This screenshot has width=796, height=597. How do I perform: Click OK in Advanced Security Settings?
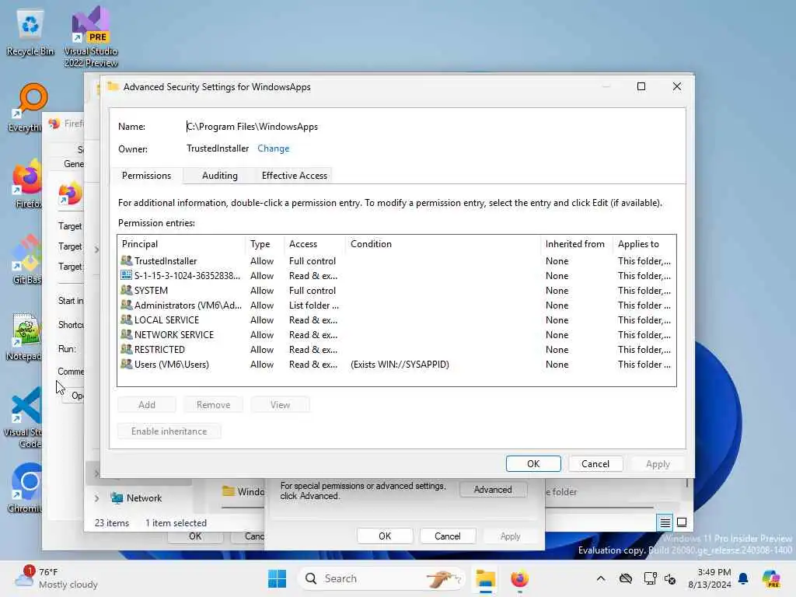(533, 464)
